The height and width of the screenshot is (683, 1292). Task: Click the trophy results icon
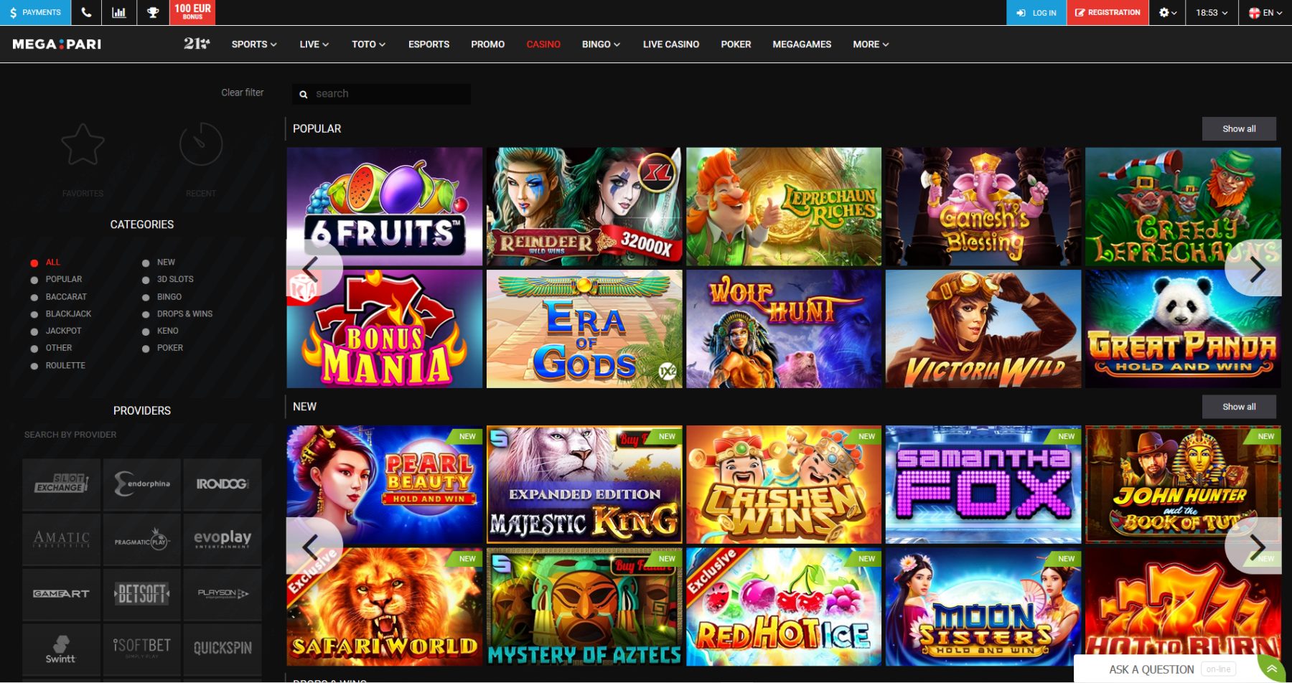[153, 12]
